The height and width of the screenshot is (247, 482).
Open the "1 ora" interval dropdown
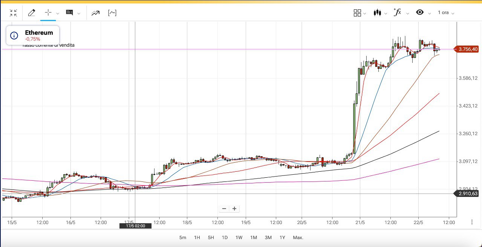click(x=445, y=13)
